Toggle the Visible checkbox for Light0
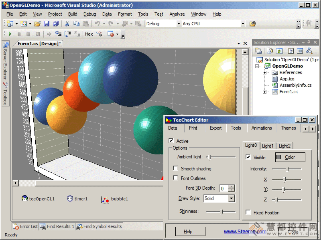The image size is (321, 240). pos(248,157)
